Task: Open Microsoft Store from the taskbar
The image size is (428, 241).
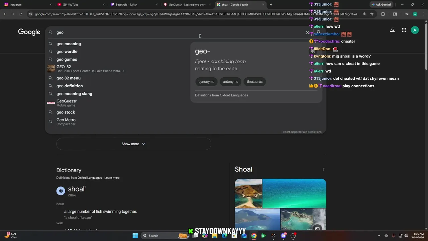Action: point(234,236)
